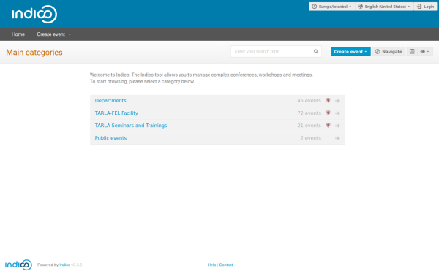
Task: Click the magnifier search icon
Action: click(x=316, y=51)
